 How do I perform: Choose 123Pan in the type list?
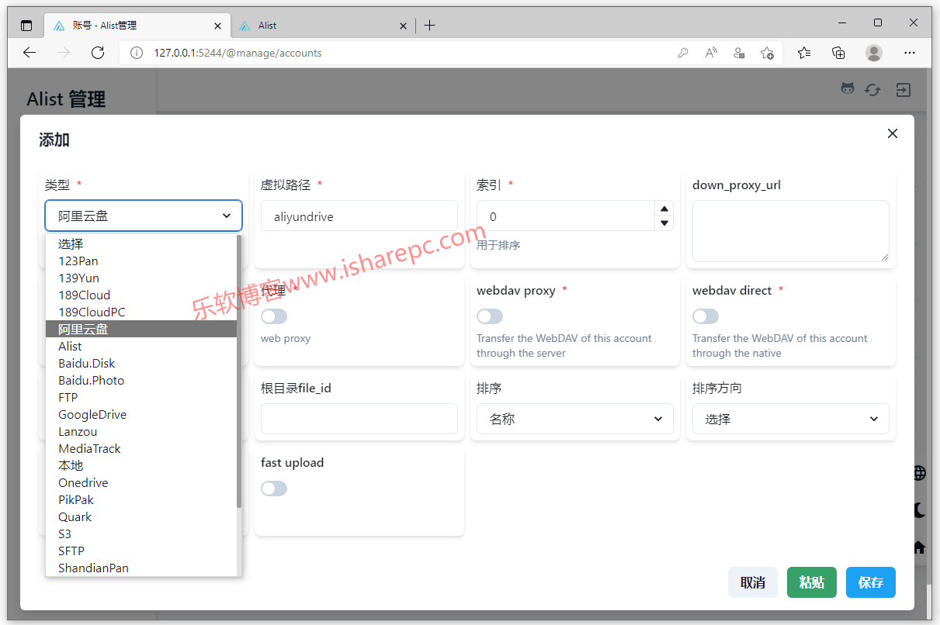tap(141, 261)
